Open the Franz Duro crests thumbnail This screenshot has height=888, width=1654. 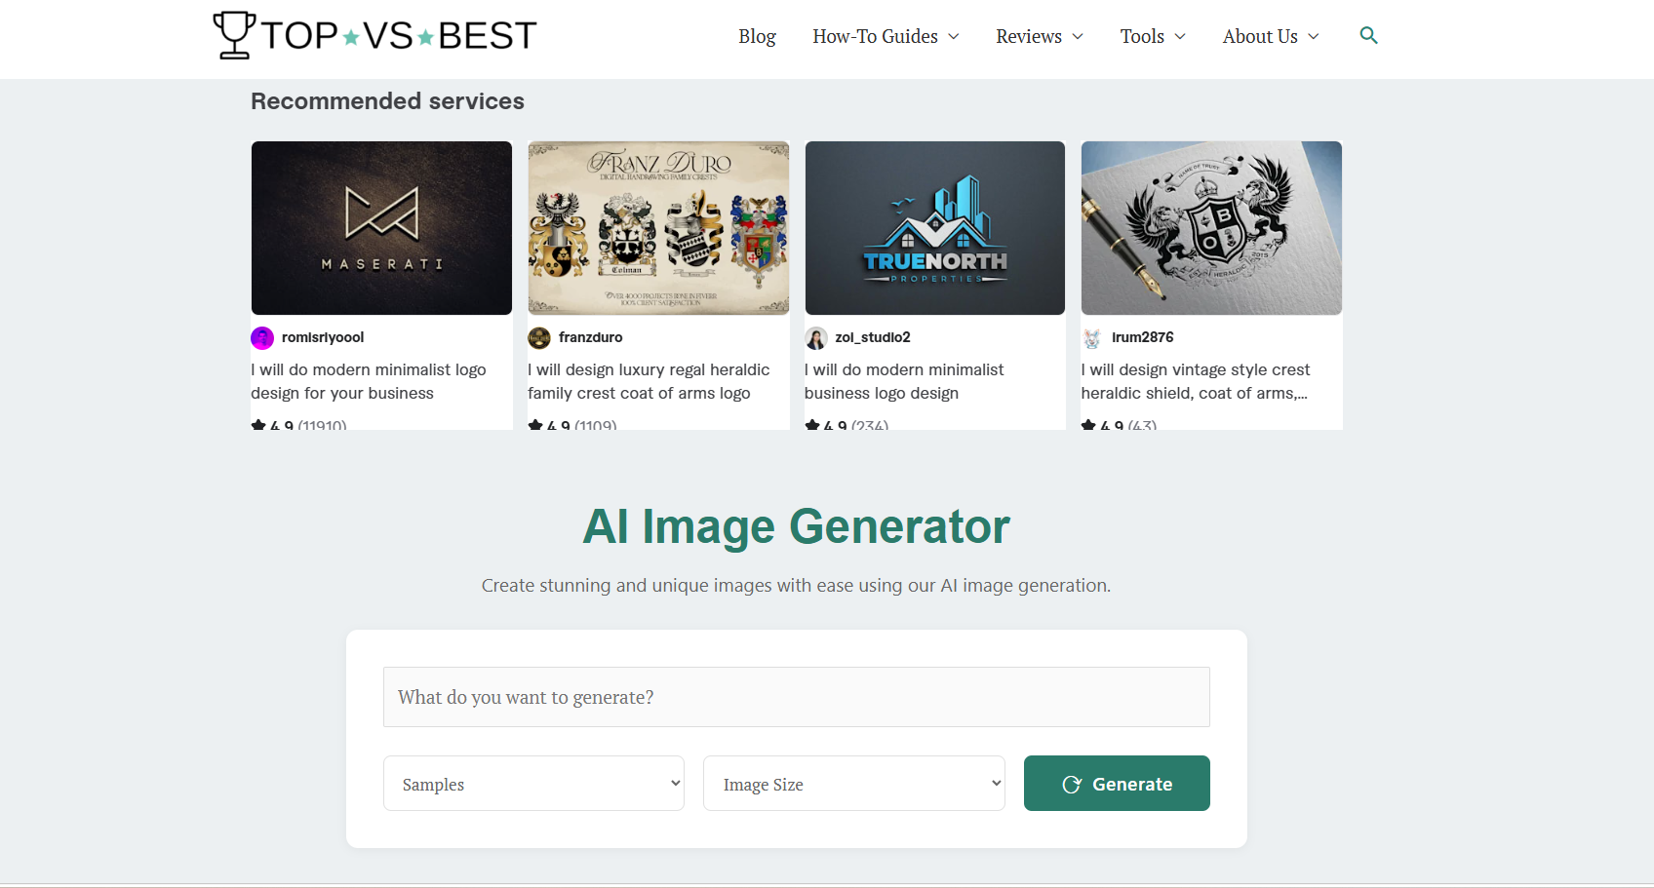coord(658,228)
